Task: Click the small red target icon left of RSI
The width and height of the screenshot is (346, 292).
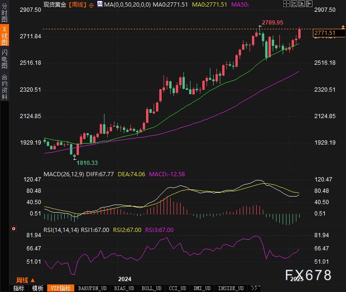Action: tap(14, 229)
